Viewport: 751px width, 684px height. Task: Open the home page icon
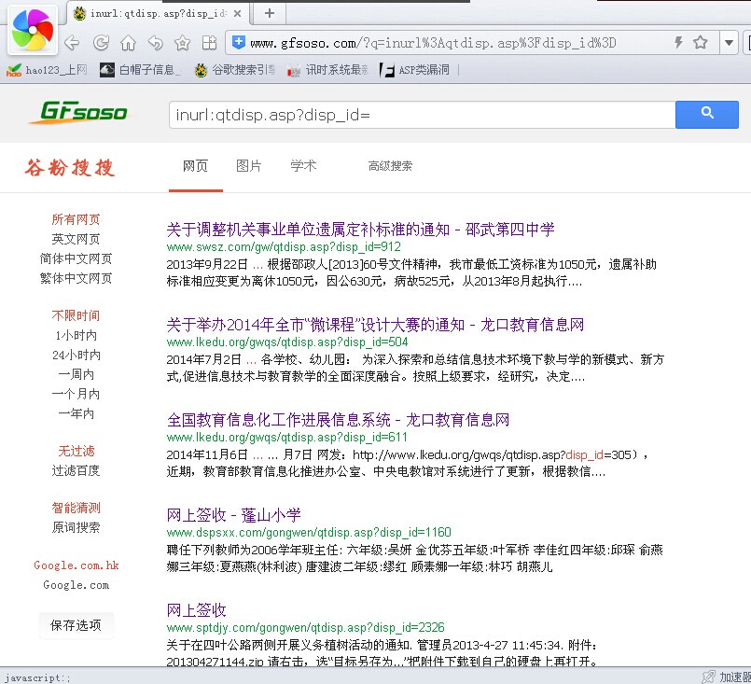tap(128, 43)
